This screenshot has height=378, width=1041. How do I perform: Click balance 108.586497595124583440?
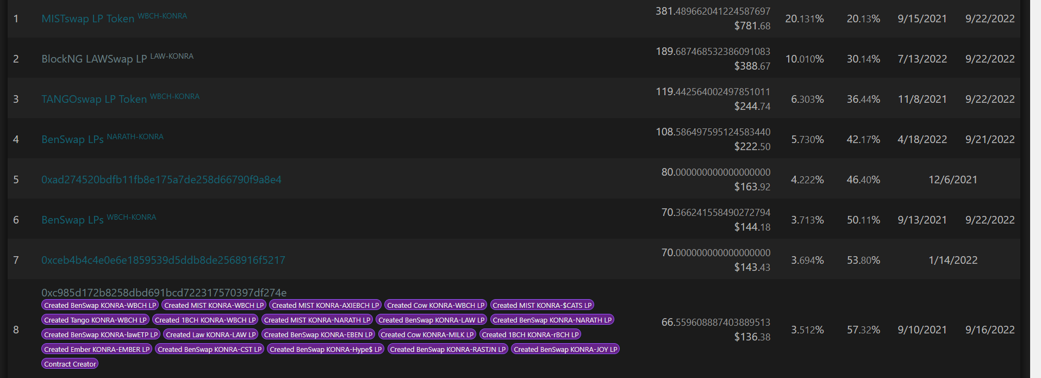pyautogui.click(x=713, y=132)
